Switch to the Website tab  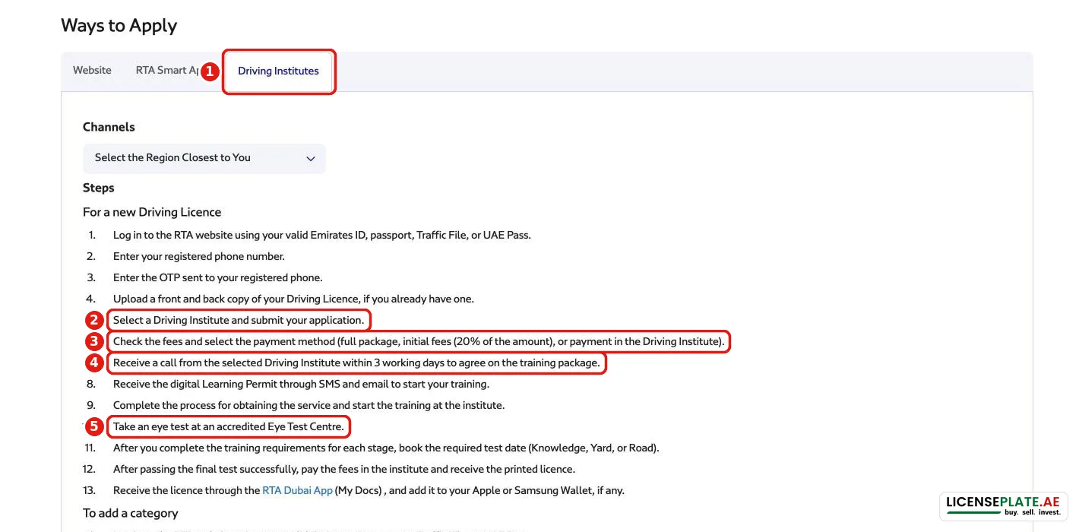[92, 71]
